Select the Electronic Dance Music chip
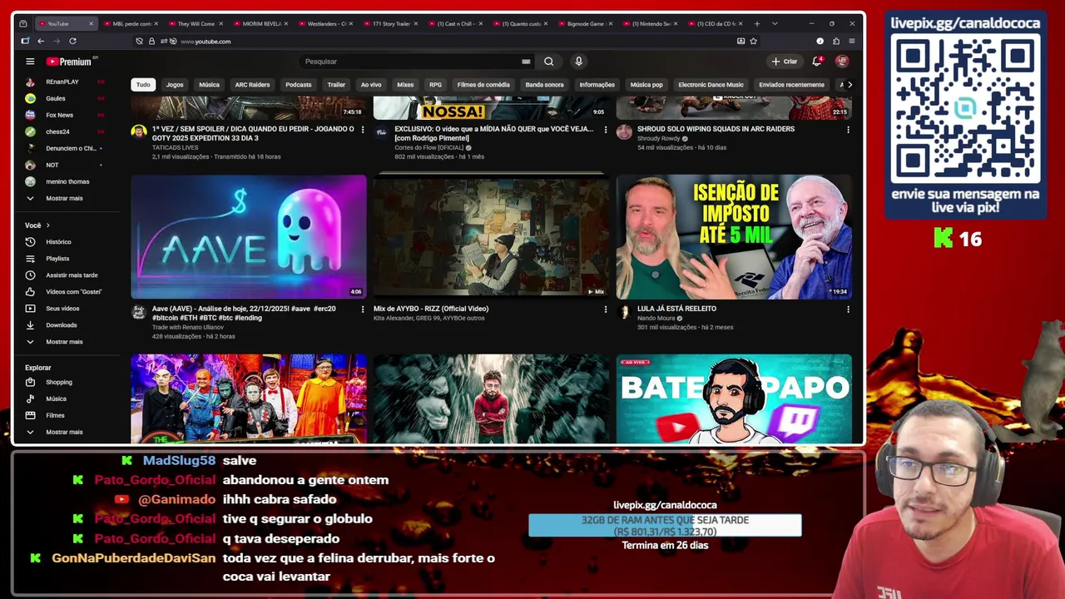Screen dimensions: 1065x599 (711, 85)
